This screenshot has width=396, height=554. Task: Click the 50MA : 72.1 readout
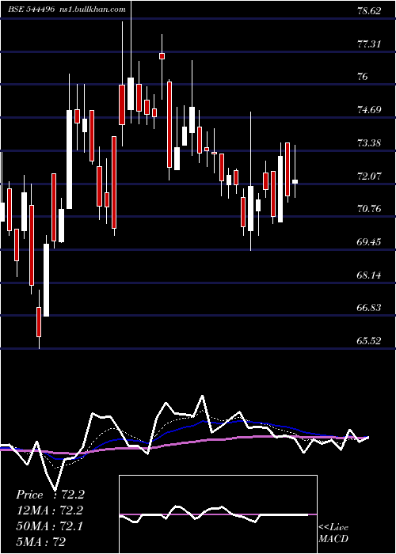[49, 526]
